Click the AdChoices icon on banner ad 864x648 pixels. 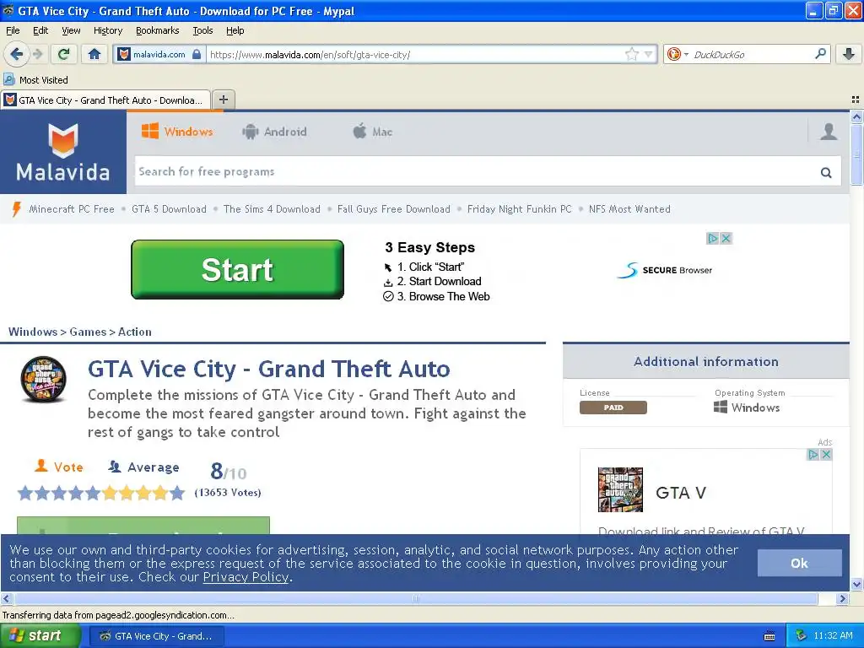point(712,238)
